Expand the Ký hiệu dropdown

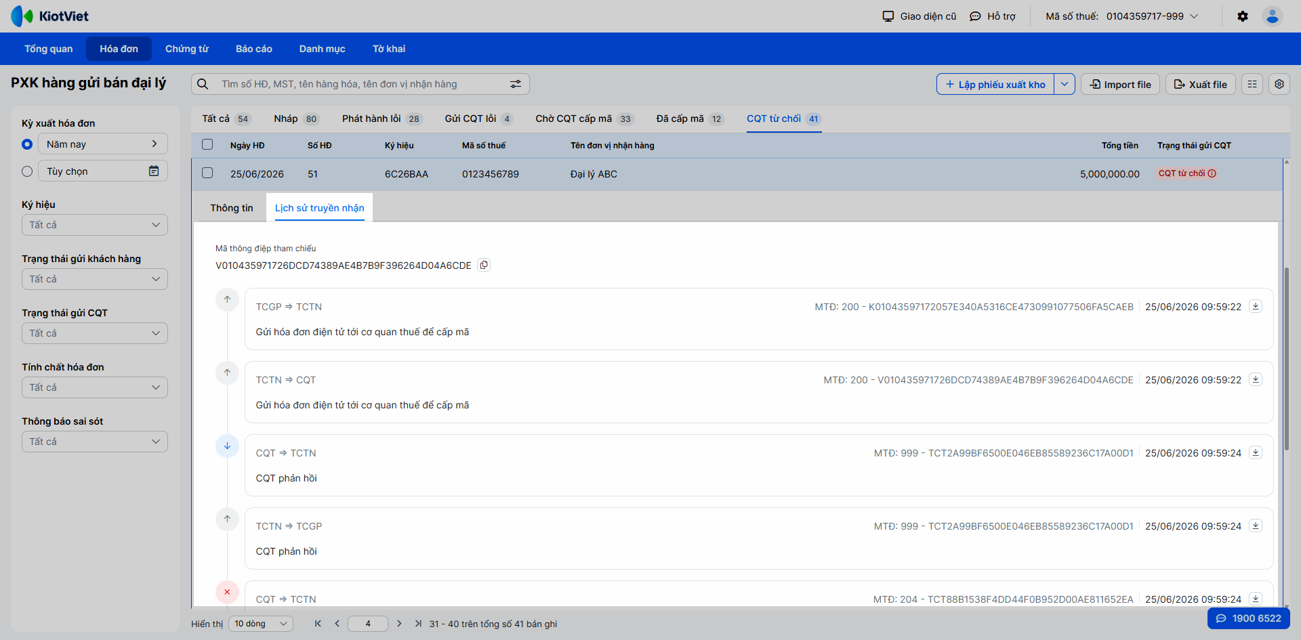pos(95,225)
